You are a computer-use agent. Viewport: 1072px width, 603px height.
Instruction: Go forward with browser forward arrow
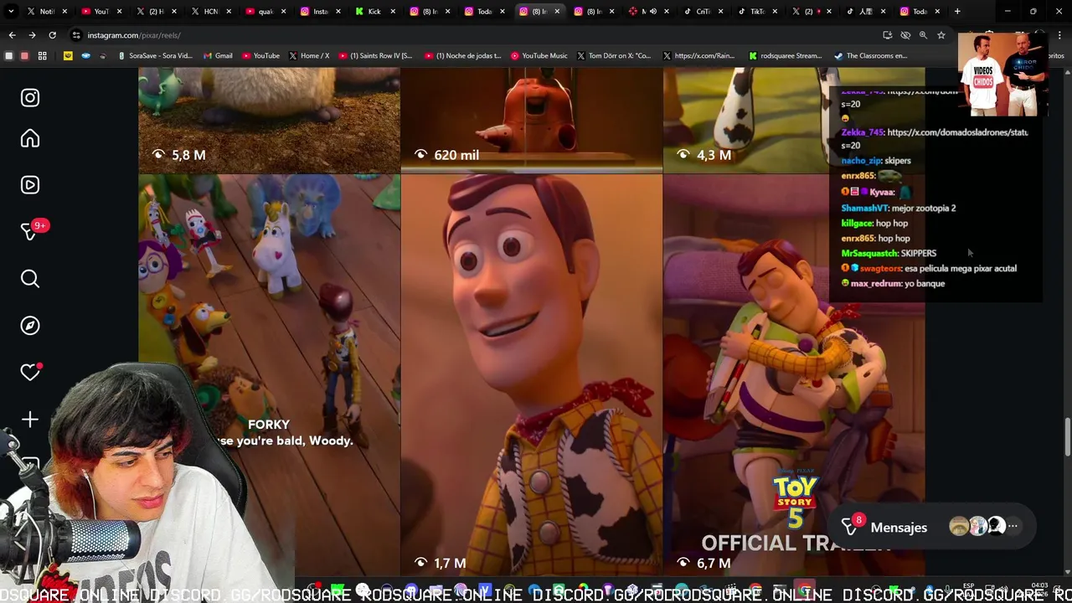[32, 35]
